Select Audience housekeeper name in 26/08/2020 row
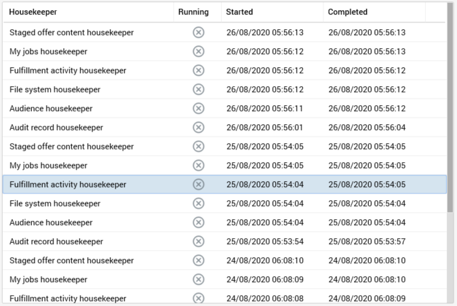Screen dimensions: 457x306 pyautogui.click(x=51, y=109)
